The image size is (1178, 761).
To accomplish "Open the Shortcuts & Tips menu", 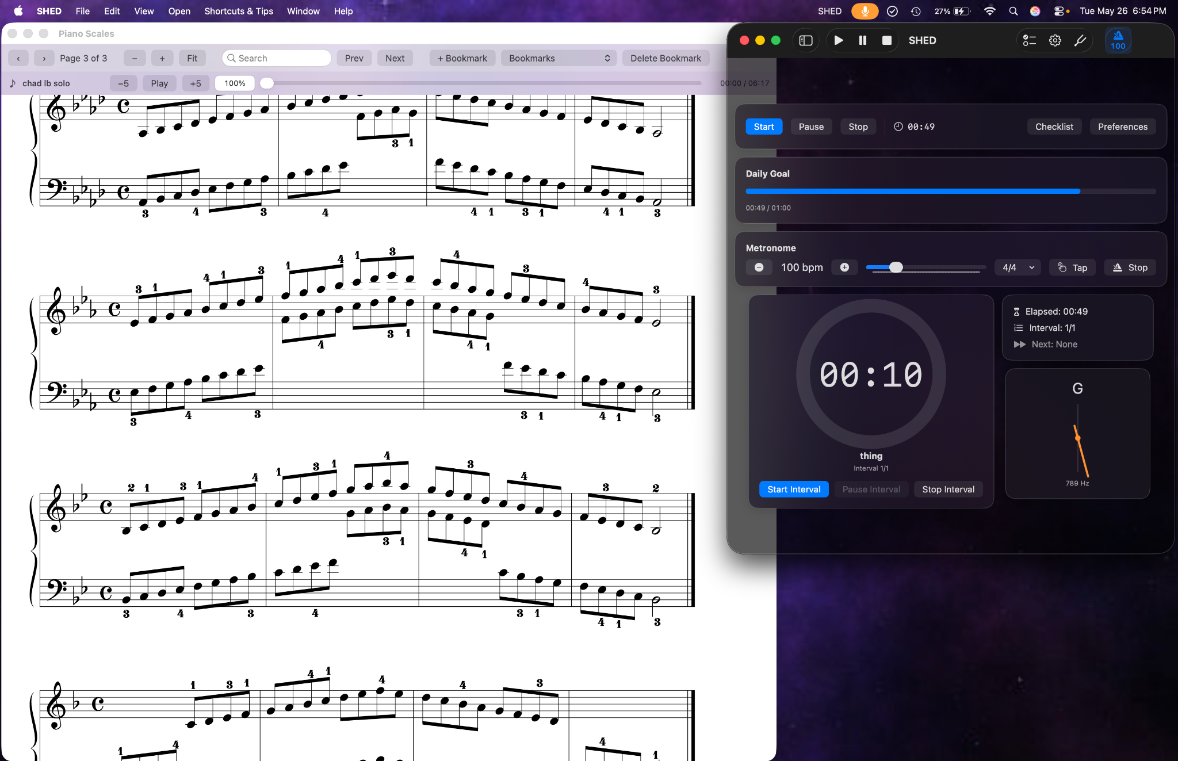I will pos(239,11).
